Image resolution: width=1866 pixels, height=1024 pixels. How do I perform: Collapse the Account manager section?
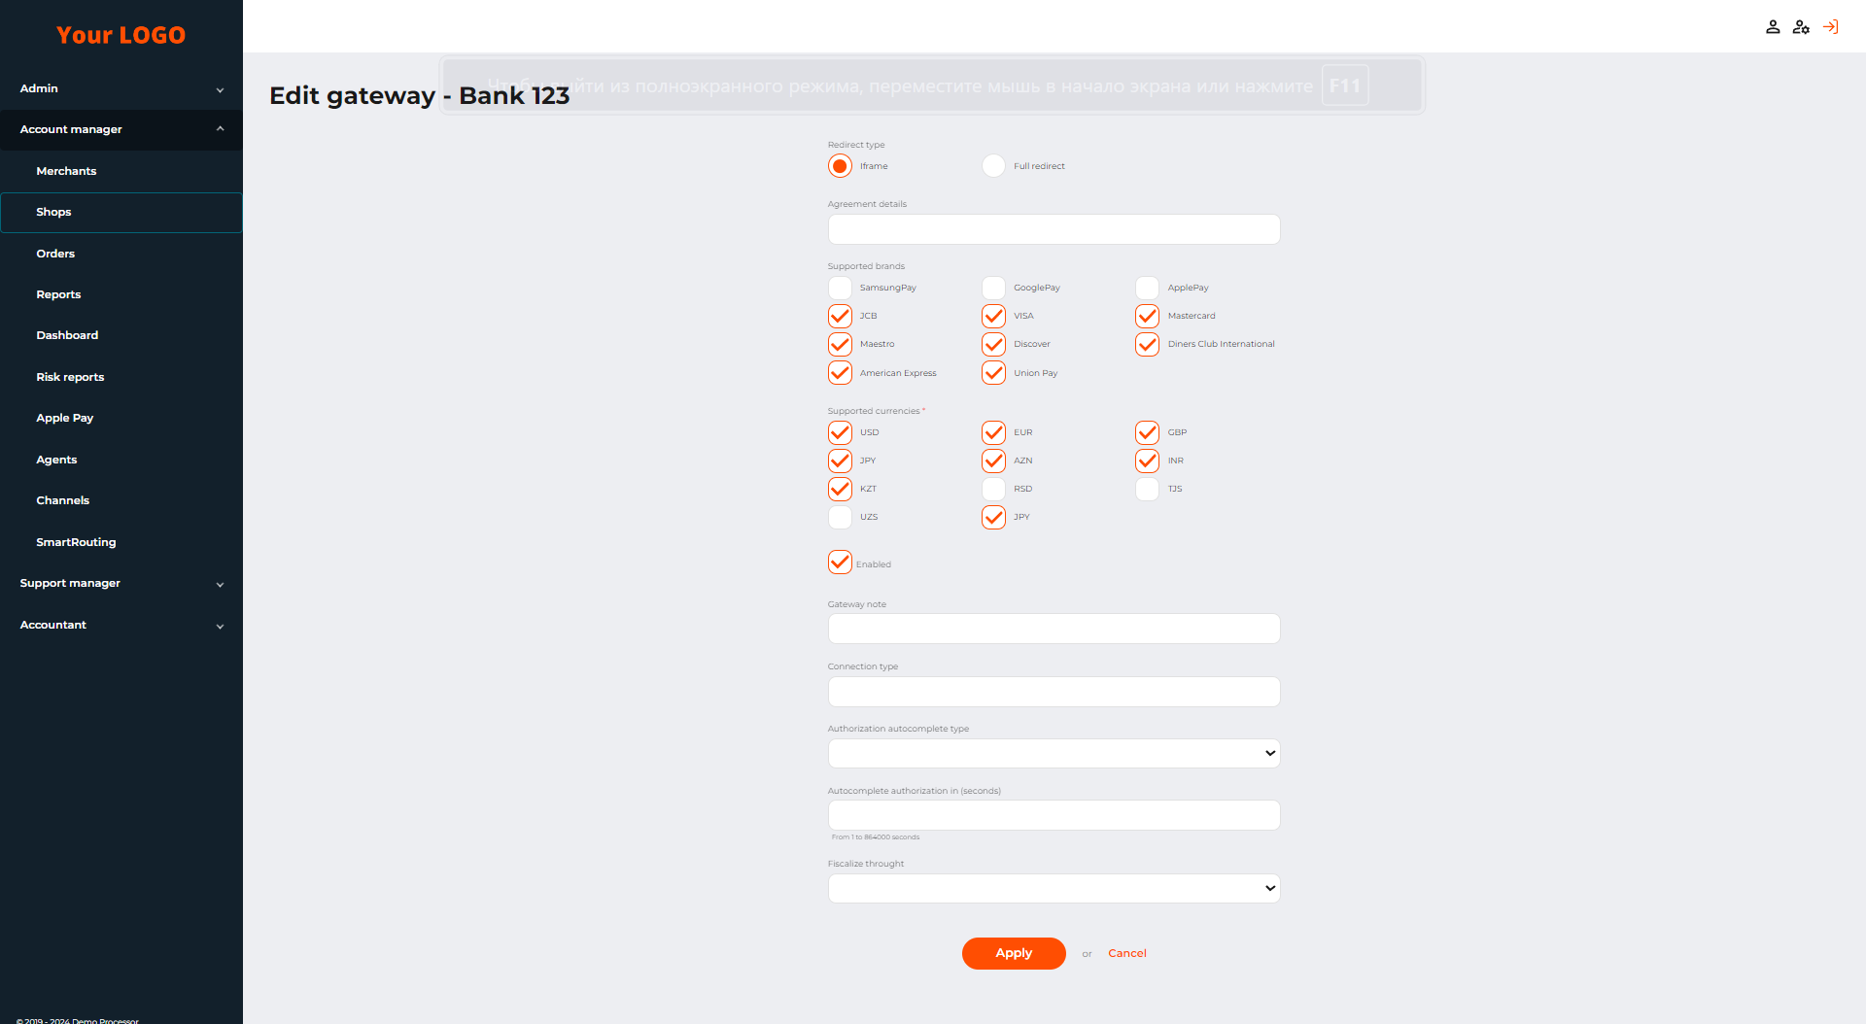pyautogui.click(x=121, y=129)
